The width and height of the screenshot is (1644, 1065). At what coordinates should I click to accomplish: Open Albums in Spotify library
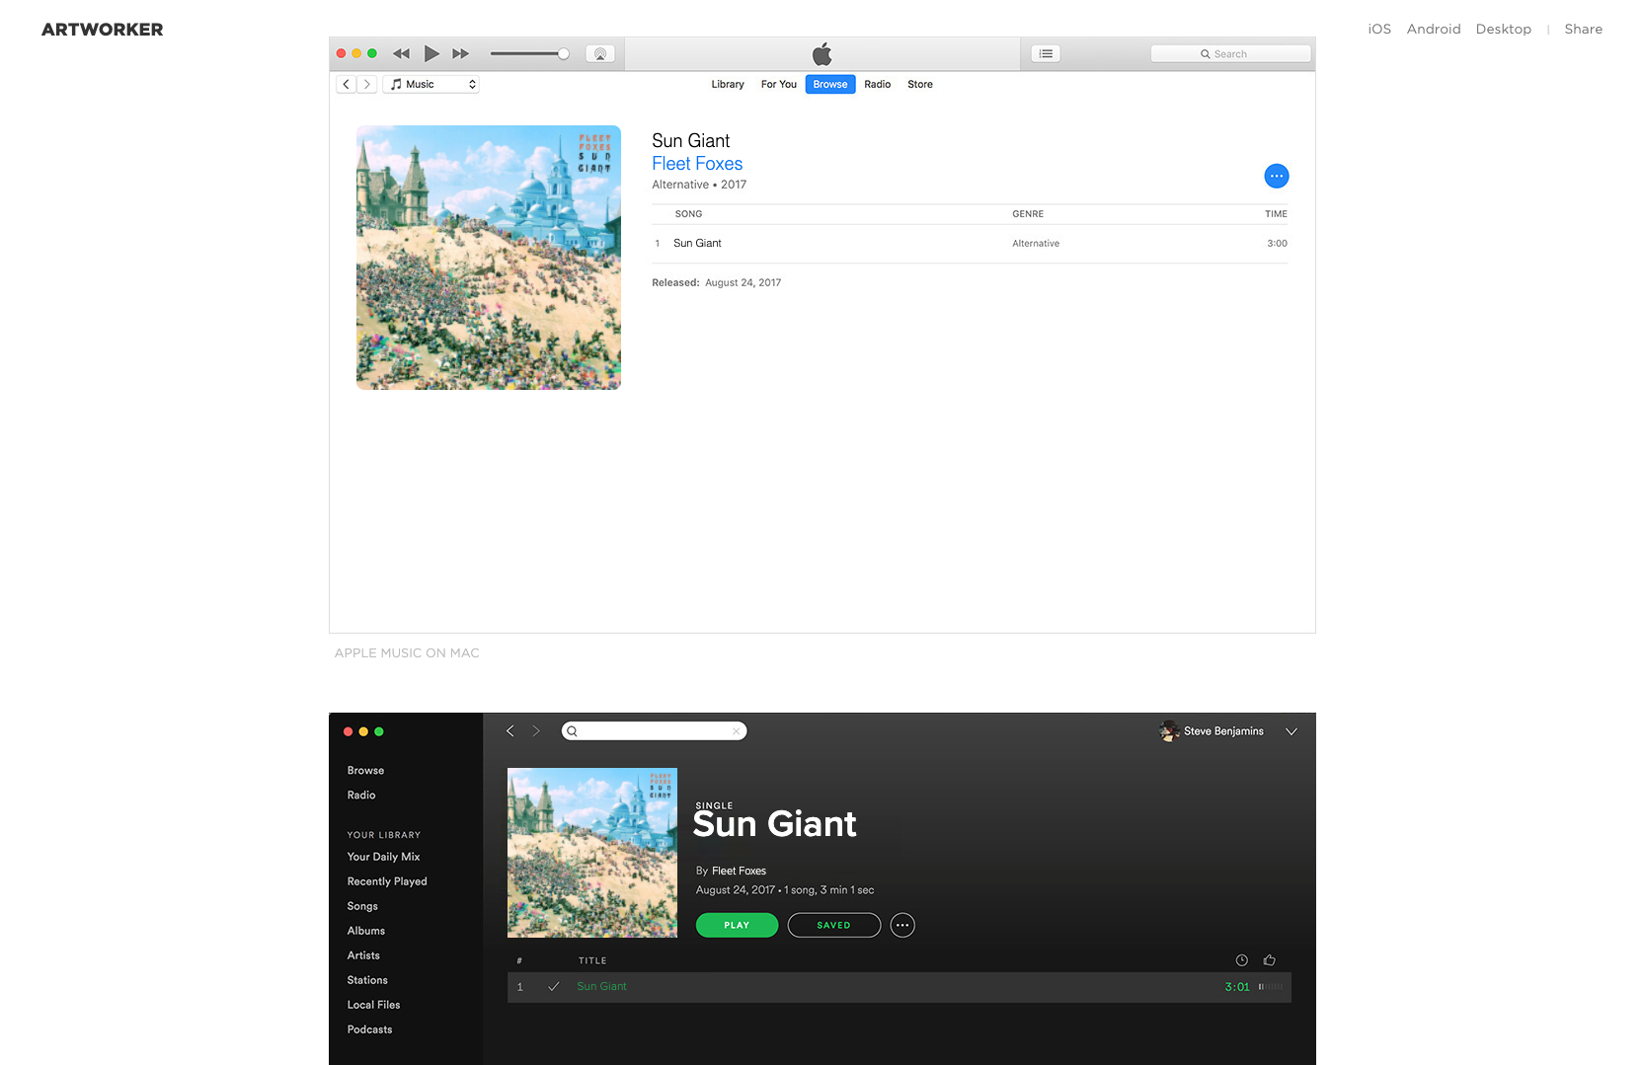(x=366, y=932)
